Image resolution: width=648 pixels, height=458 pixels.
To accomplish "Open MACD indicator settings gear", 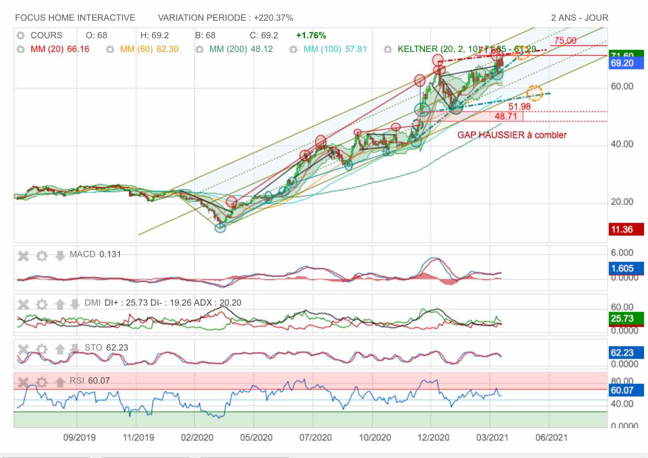I will coord(42,255).
